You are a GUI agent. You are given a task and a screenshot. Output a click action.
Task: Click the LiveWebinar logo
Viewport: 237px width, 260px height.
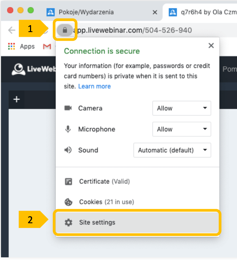click(34, 69)
